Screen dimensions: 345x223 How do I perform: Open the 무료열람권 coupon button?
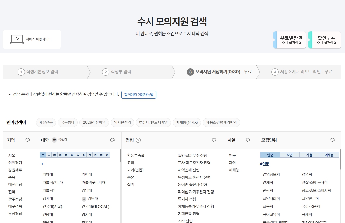tap(290, 39)
